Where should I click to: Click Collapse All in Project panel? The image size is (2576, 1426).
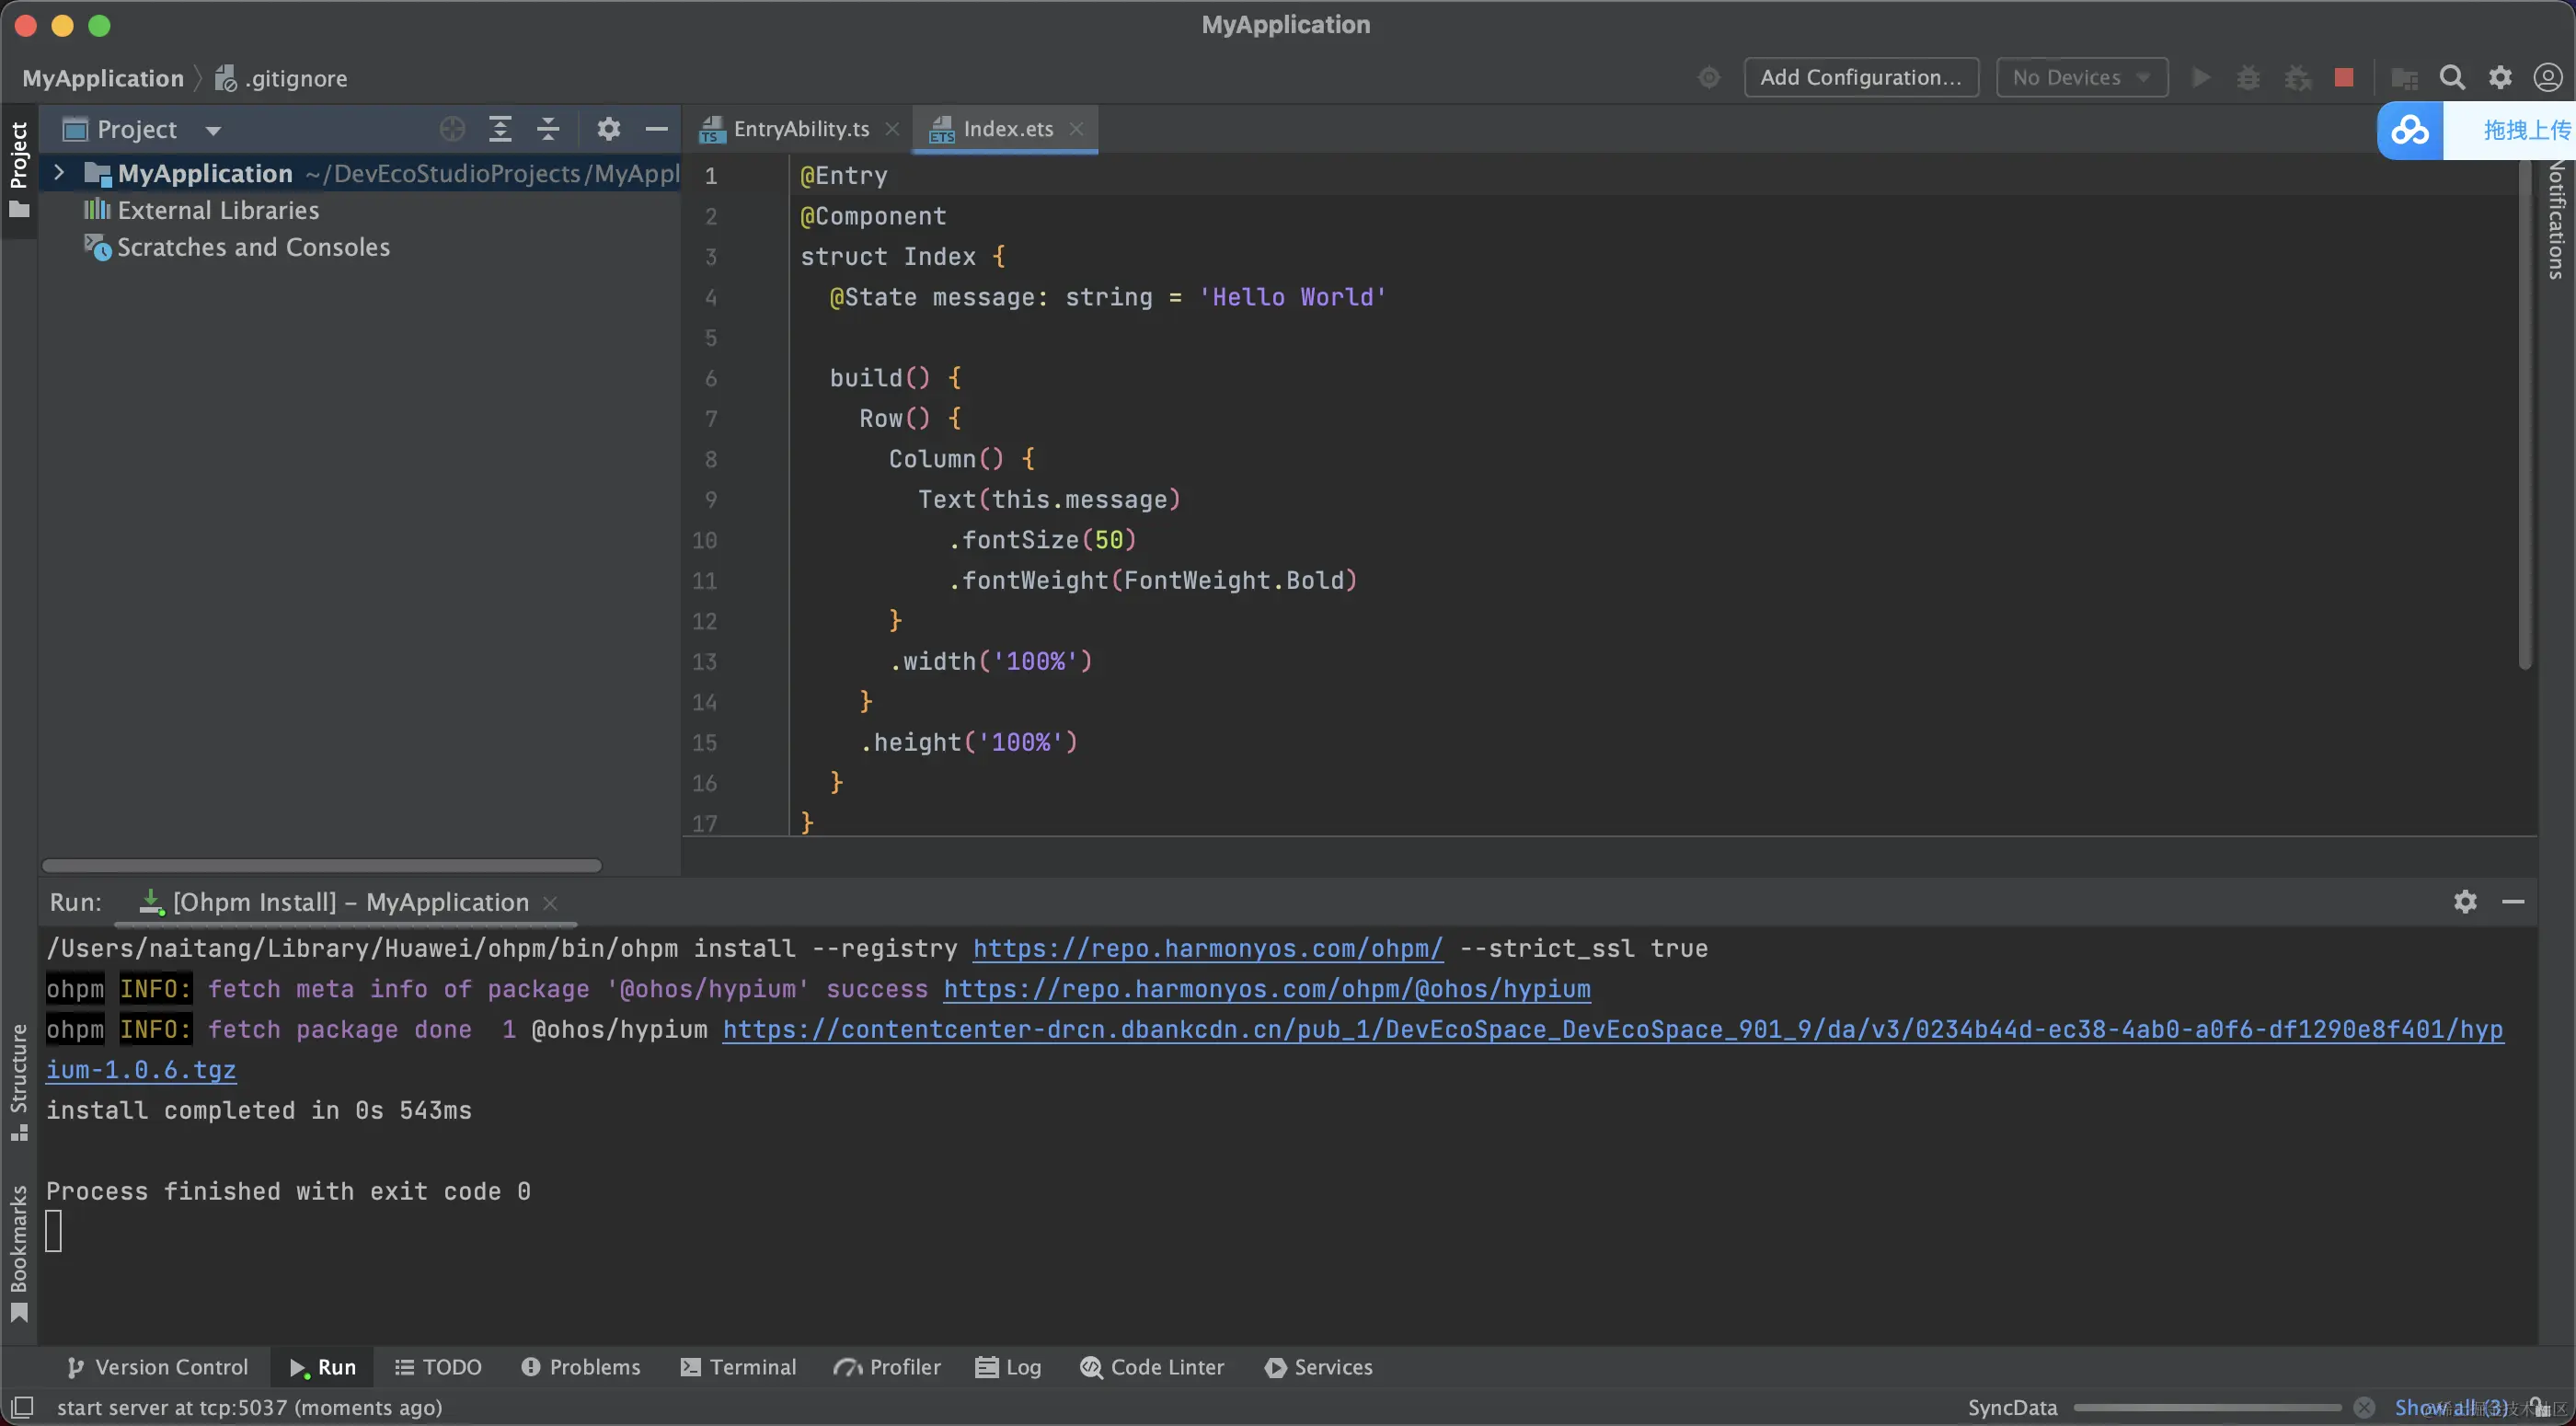coord(548,129)
